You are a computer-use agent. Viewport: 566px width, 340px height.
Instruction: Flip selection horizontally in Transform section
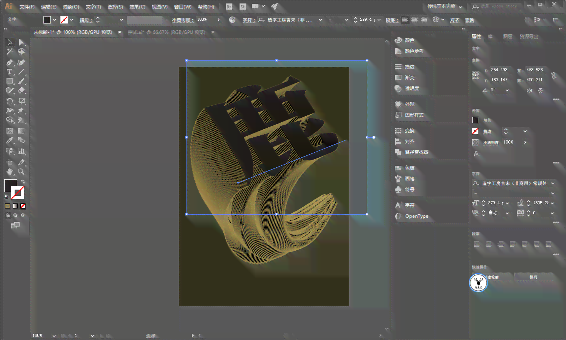tap(529, 90)
